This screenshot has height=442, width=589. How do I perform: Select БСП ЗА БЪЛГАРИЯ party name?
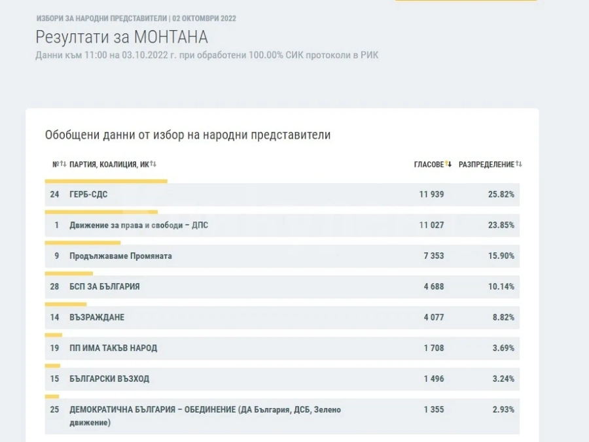tap(105, 286)
